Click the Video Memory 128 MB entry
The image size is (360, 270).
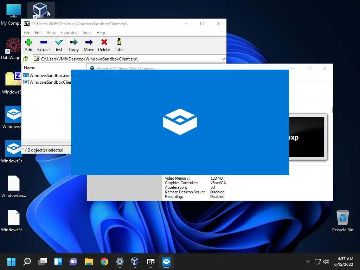194,178
